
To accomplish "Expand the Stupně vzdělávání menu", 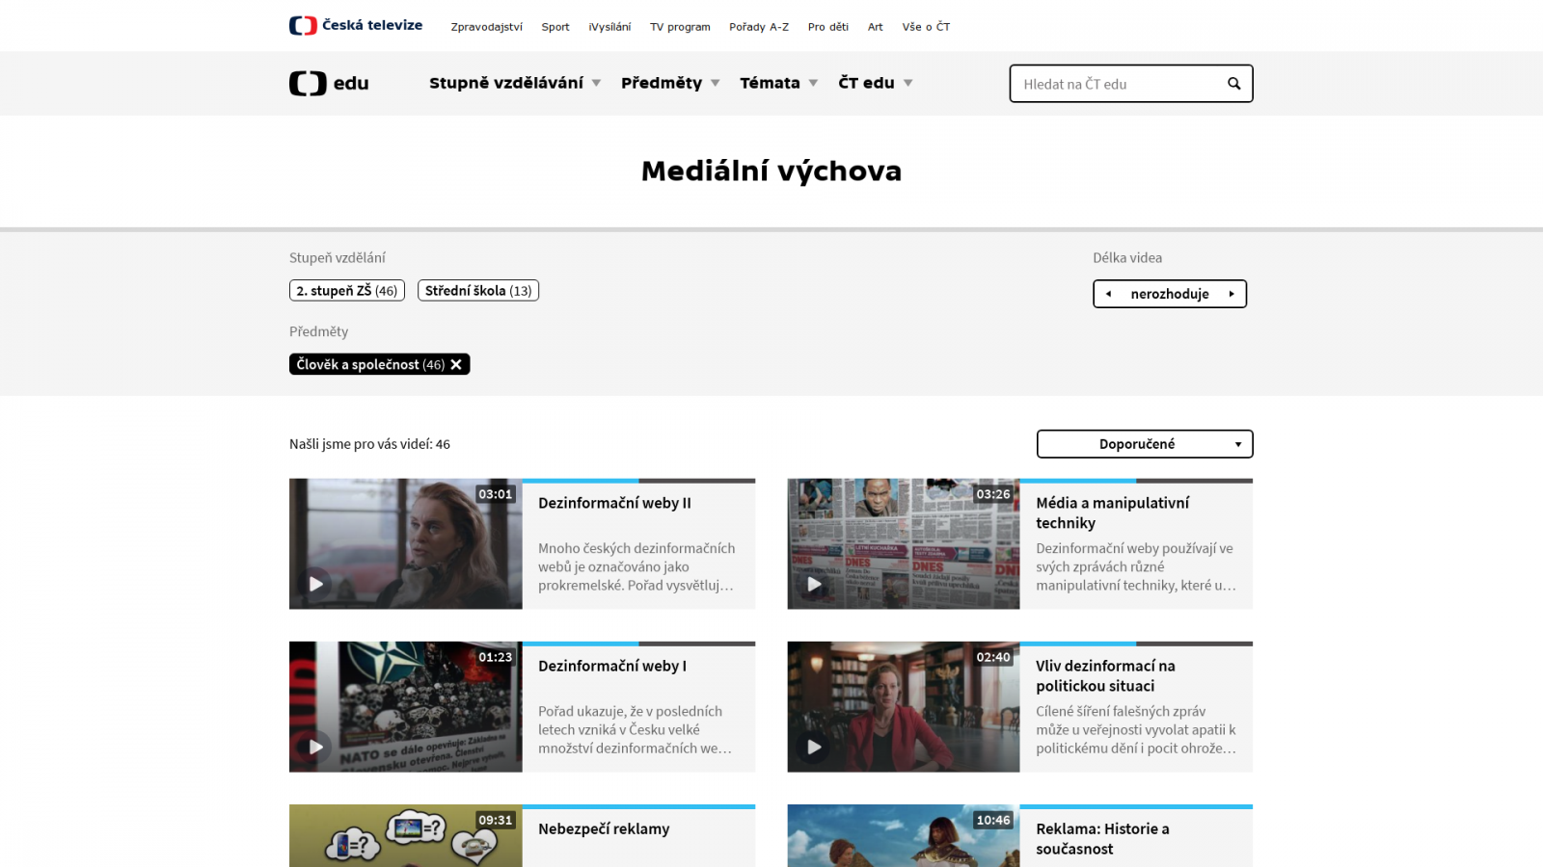I will click(x=515, y=83).
